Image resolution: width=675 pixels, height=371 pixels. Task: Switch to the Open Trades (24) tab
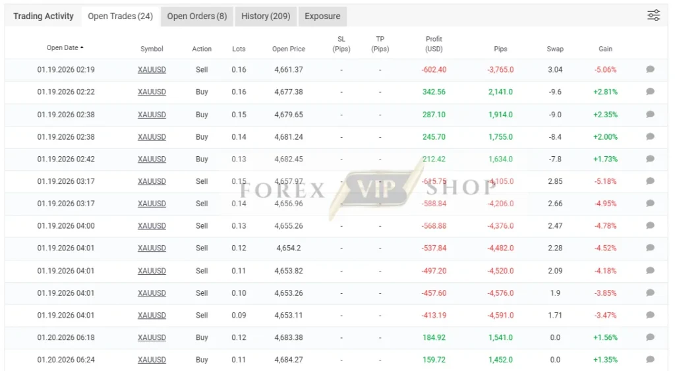120,16
